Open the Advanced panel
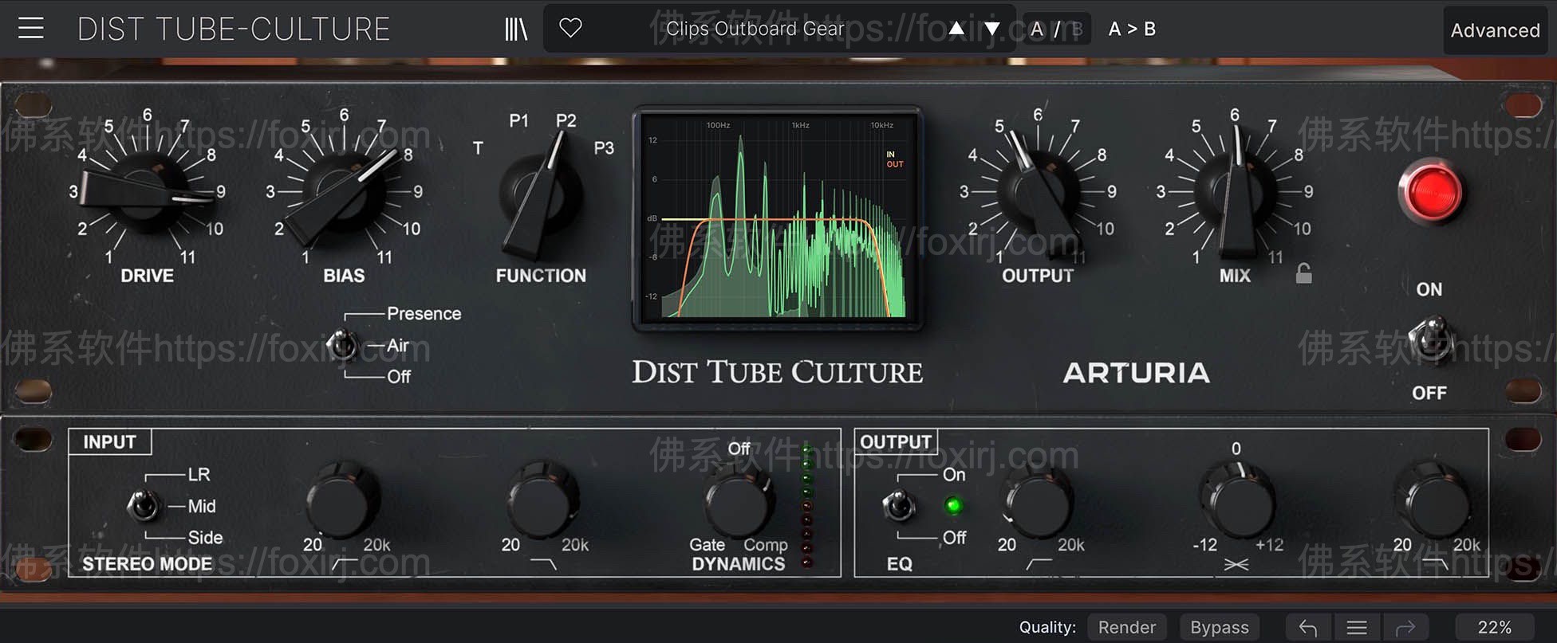1557x643 pixels. pos(1495,30)
